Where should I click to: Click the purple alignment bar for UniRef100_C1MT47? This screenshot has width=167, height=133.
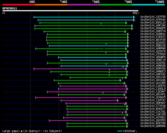click(x=90, y=101)
